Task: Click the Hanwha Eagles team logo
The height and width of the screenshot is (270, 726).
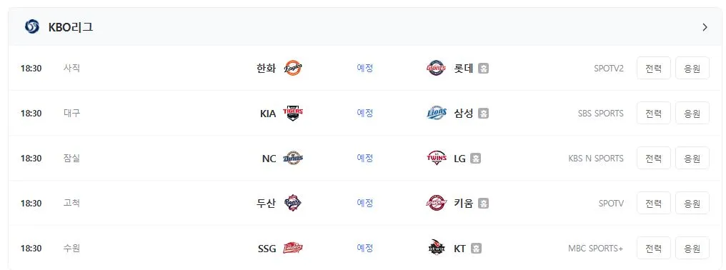Action: pos(293,68)
